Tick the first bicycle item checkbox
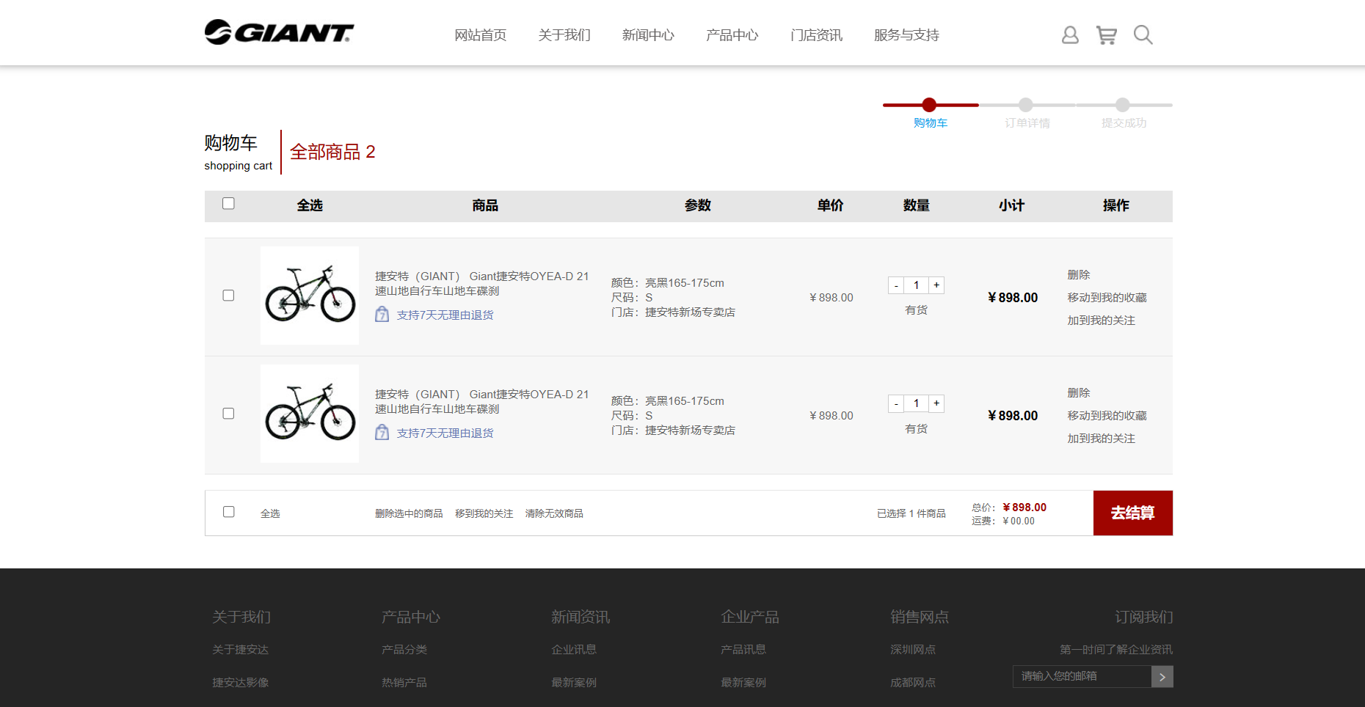Screen dimensions: 1365x707 click(x=228, y=296)
